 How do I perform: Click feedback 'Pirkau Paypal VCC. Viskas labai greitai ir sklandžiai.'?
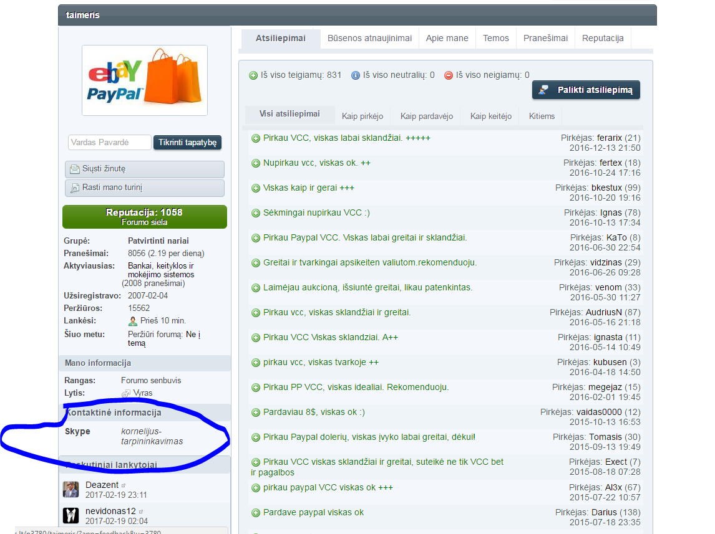tap(365, 237)
